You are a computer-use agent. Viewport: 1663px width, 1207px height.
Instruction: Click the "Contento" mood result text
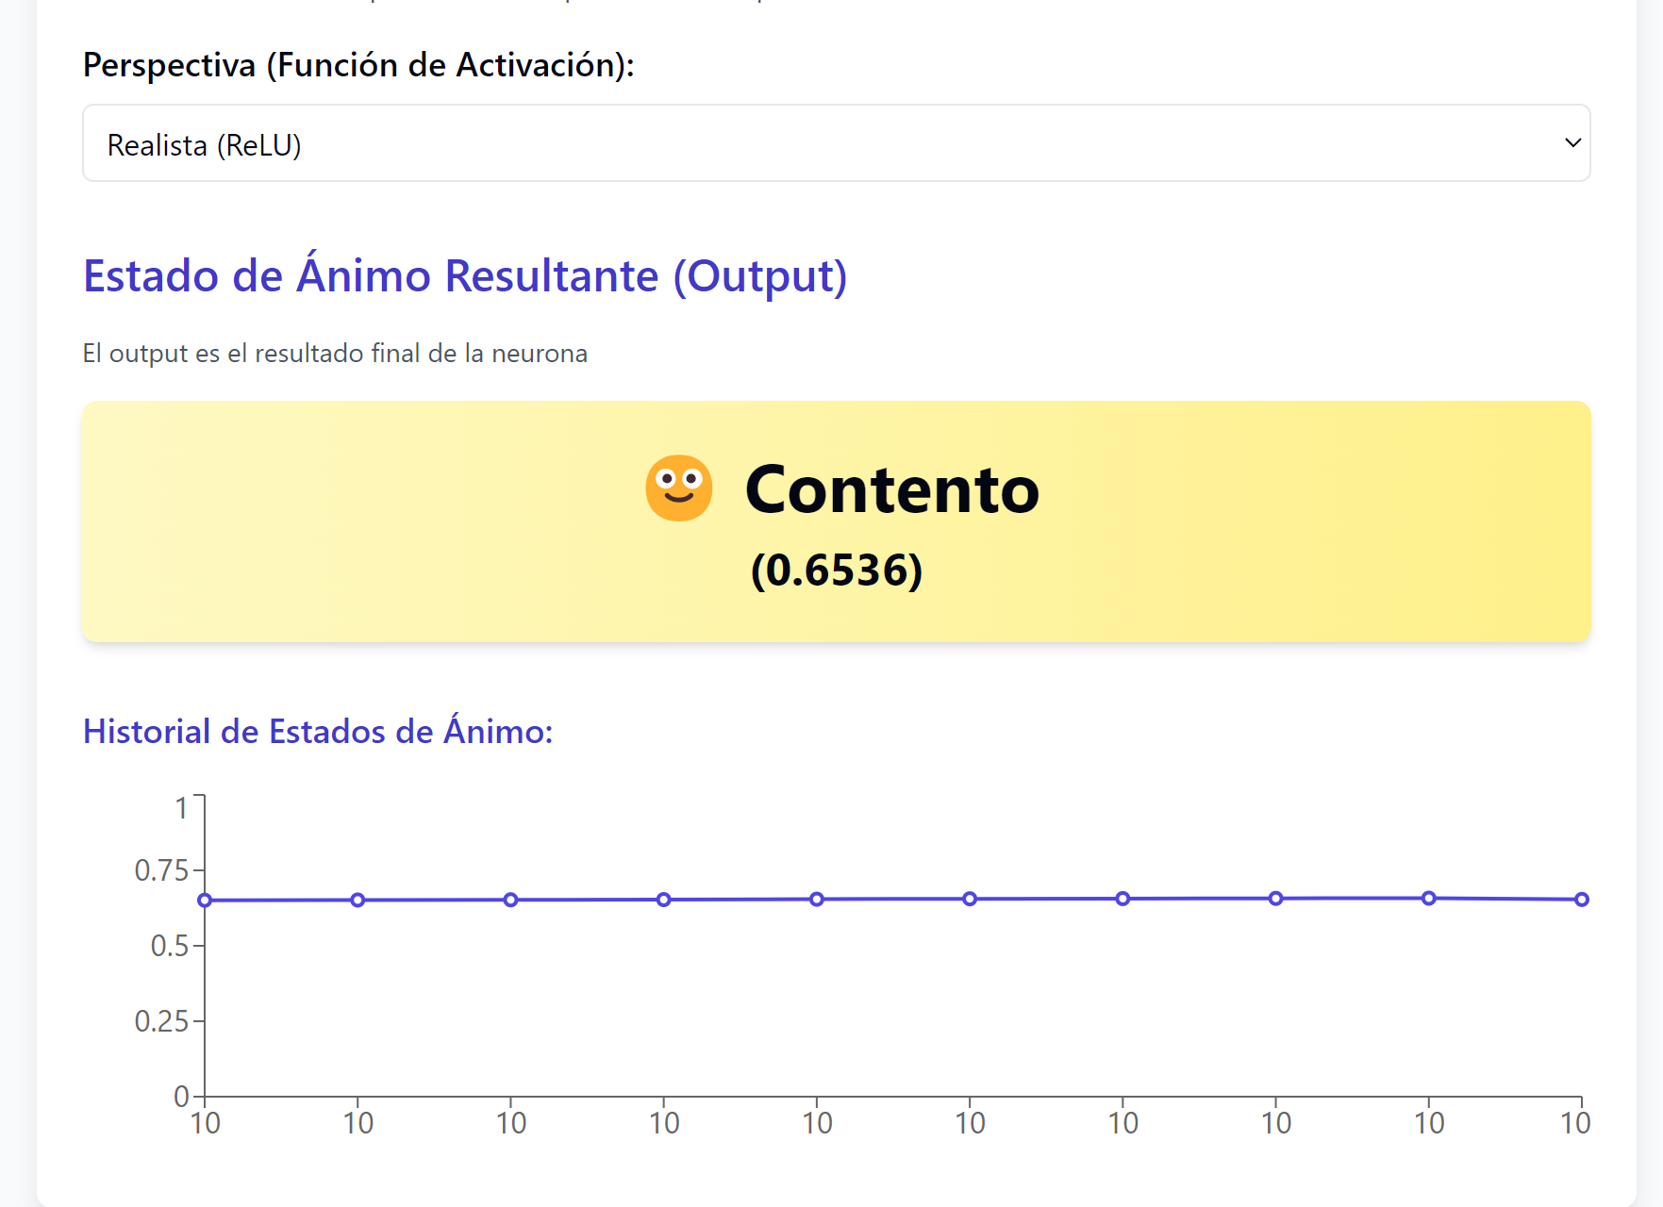coord(891,490)
